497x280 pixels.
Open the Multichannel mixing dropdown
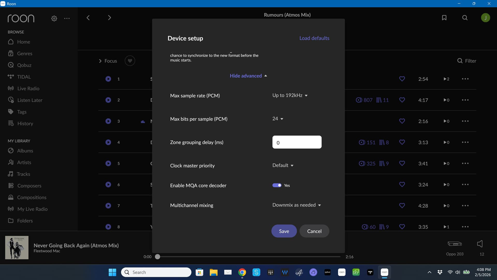[x=296, y=205]
